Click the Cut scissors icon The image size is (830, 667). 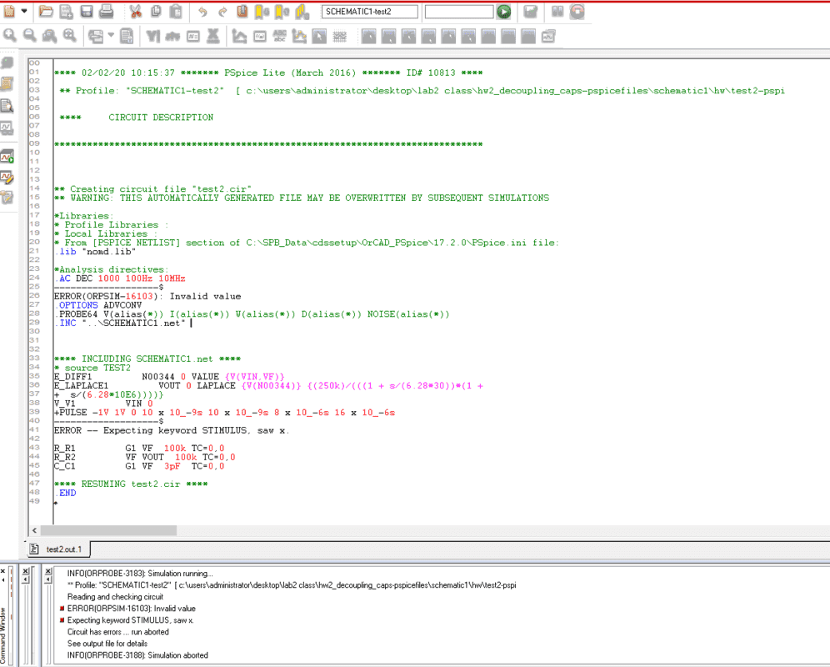[135, 12]
